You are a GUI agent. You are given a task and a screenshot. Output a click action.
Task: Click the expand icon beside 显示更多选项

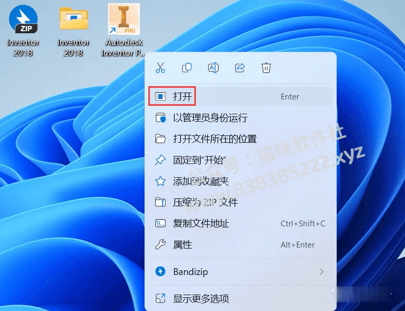pos(160,299)
